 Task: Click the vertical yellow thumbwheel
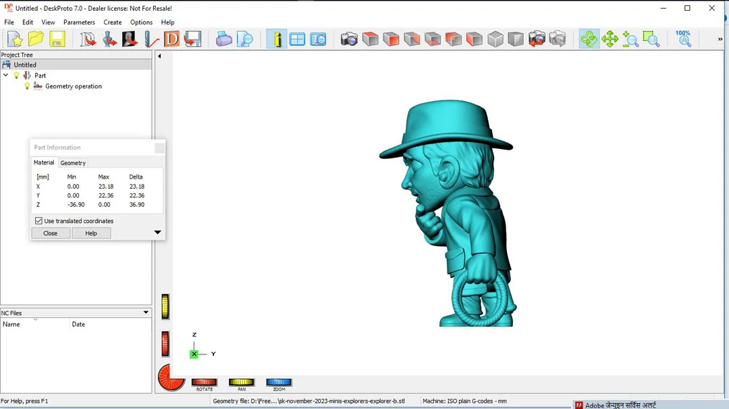click(165, 307)
